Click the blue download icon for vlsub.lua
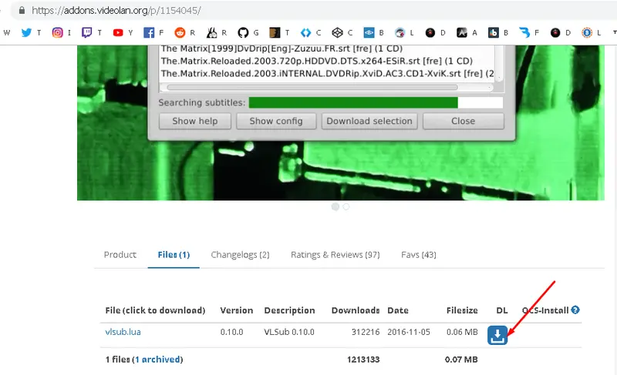This screenshot has width=617, height=375. point(497,335)
